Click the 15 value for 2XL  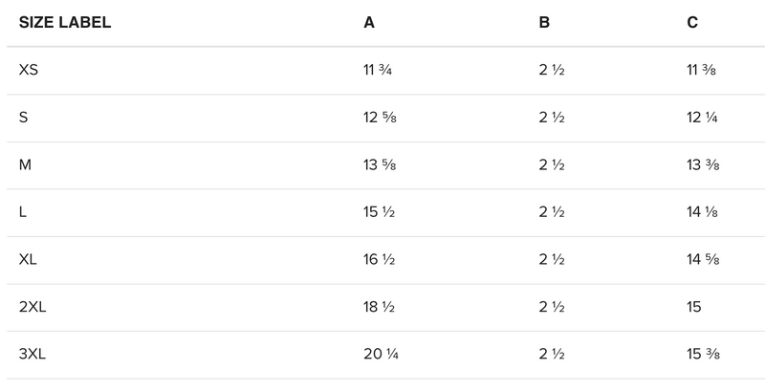coord(694,307)
